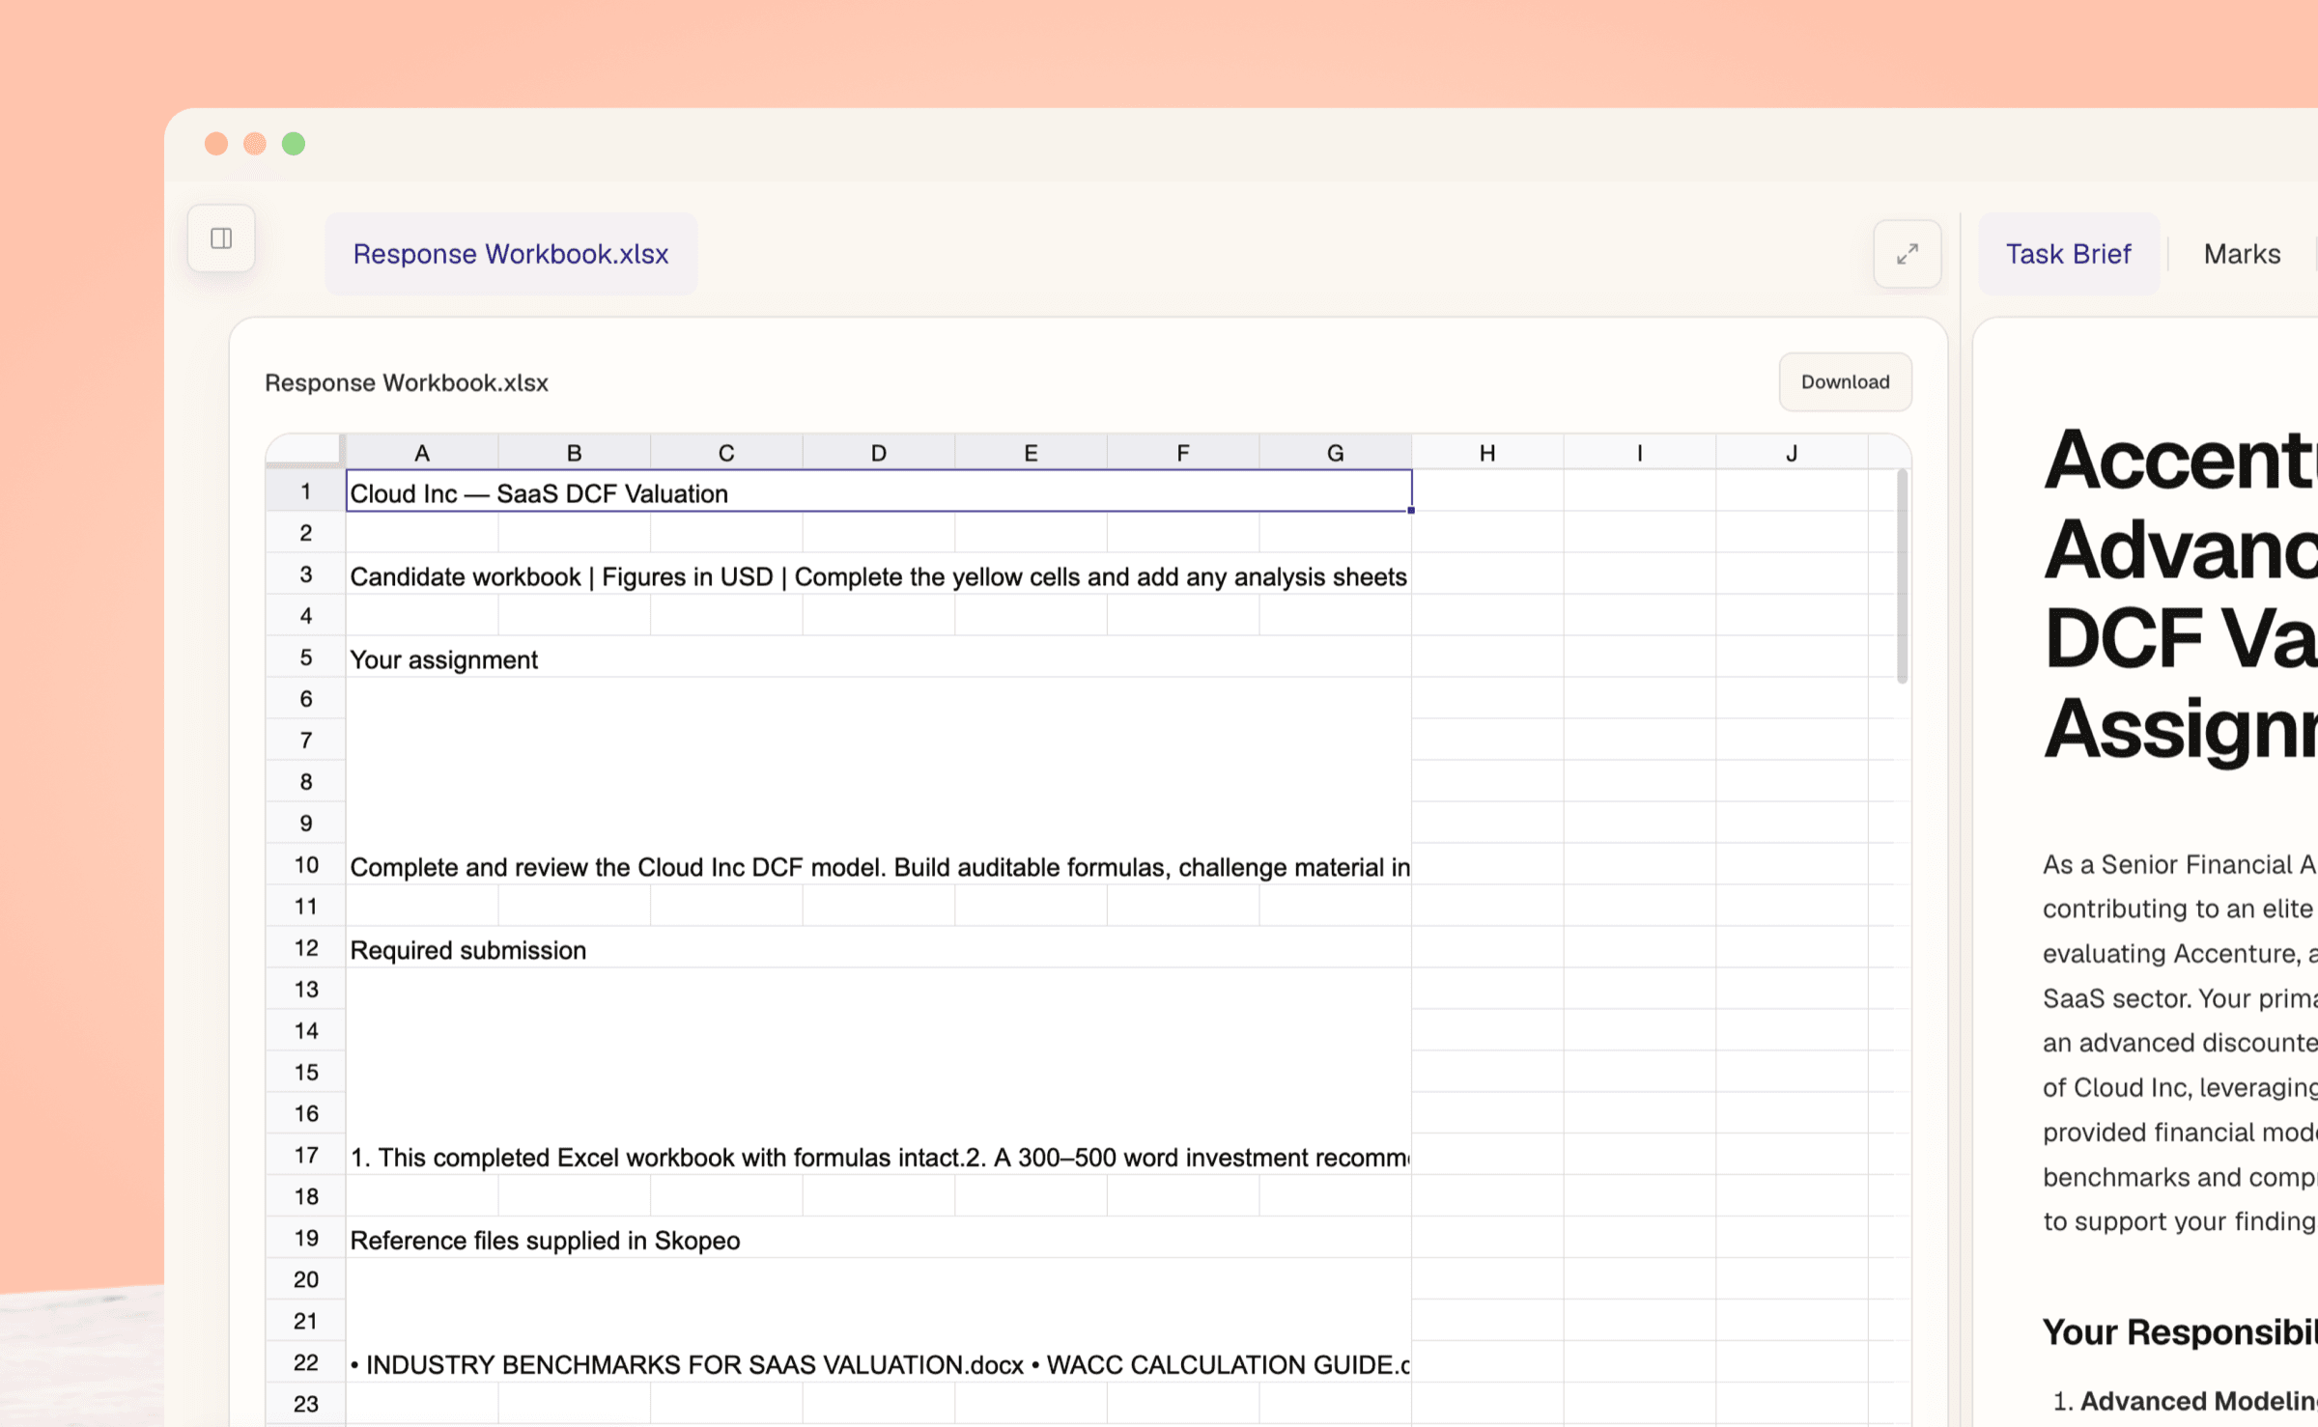Screen dimensions: 2318x1427
Task: Select row 10 header
Action: 305,864
